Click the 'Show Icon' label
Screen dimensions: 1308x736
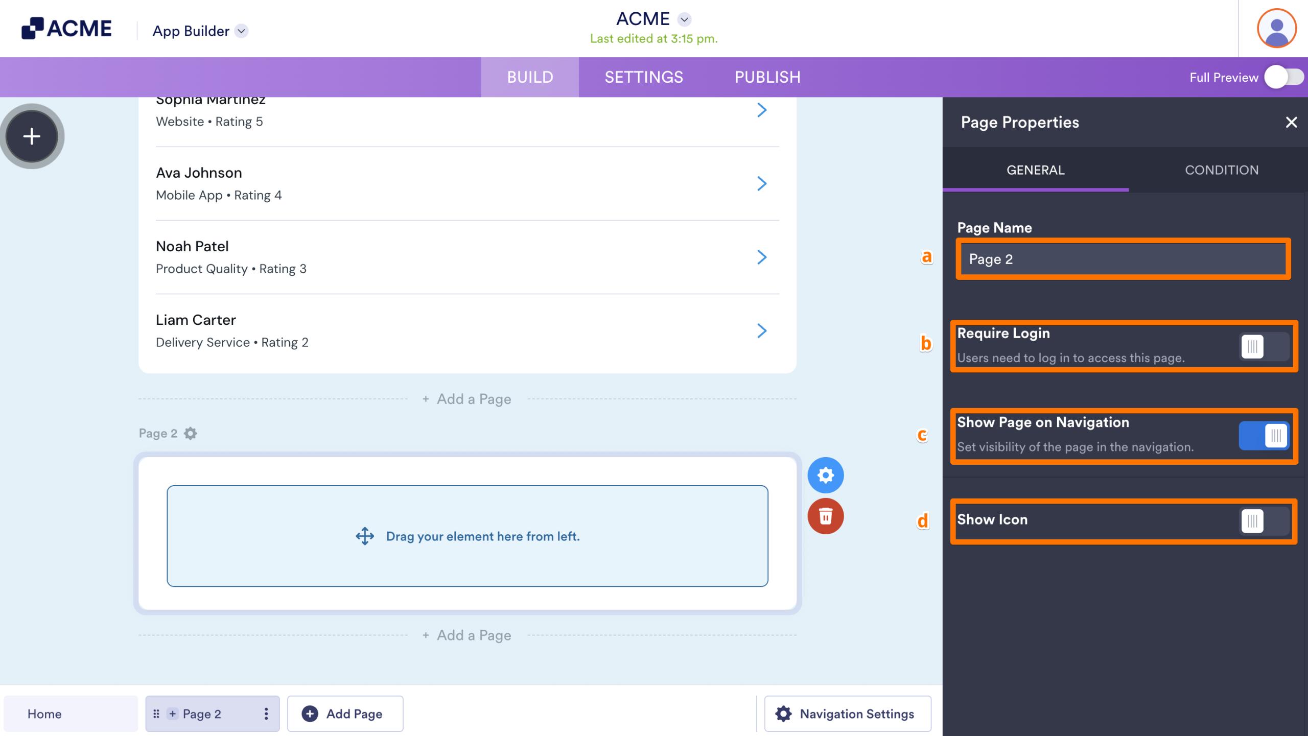(992, 520)
